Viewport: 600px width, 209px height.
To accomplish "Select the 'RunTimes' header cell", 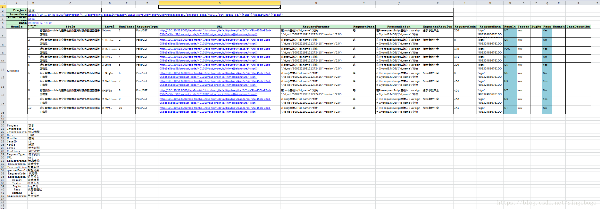I will [x=127, y=27].
